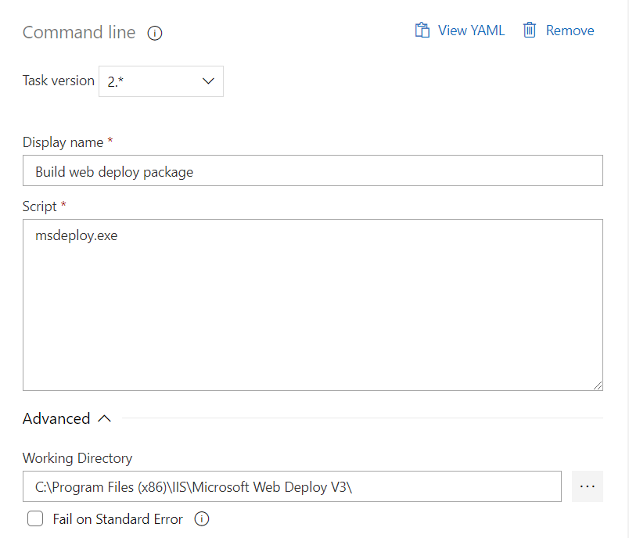The image size is (629, 538).
Task: Click the info icon beside Command line
Action: 155,33
